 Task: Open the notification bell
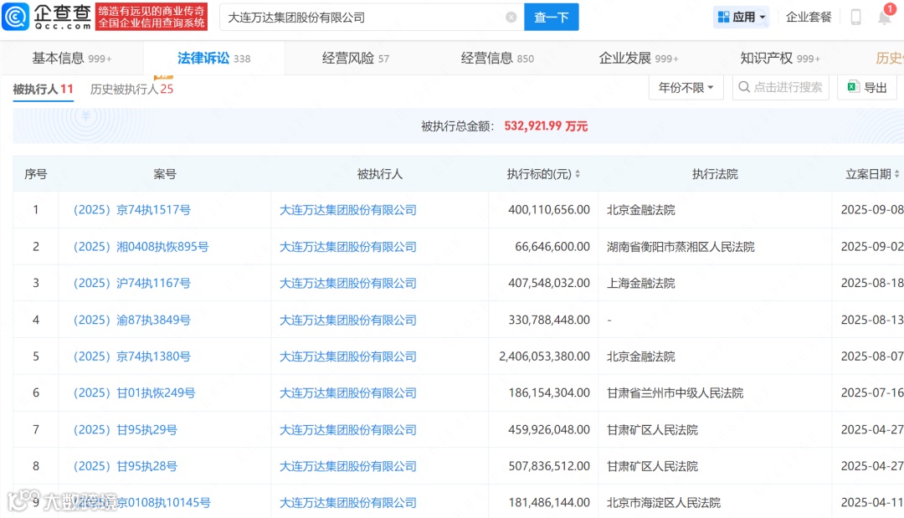point(885,17)
